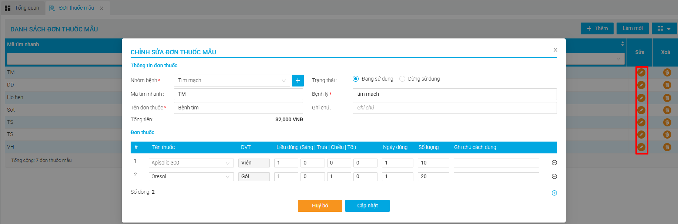Remove the Apisolic 300 medicine row
The height and width of the screenshot is (224, 678).
point(554,163)
